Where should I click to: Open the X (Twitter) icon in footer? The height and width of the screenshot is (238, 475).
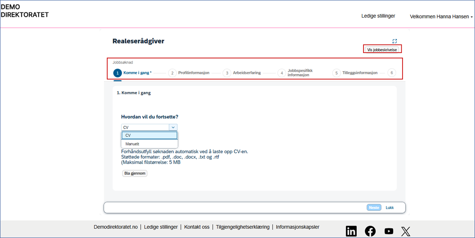click(x=406, y=231)
